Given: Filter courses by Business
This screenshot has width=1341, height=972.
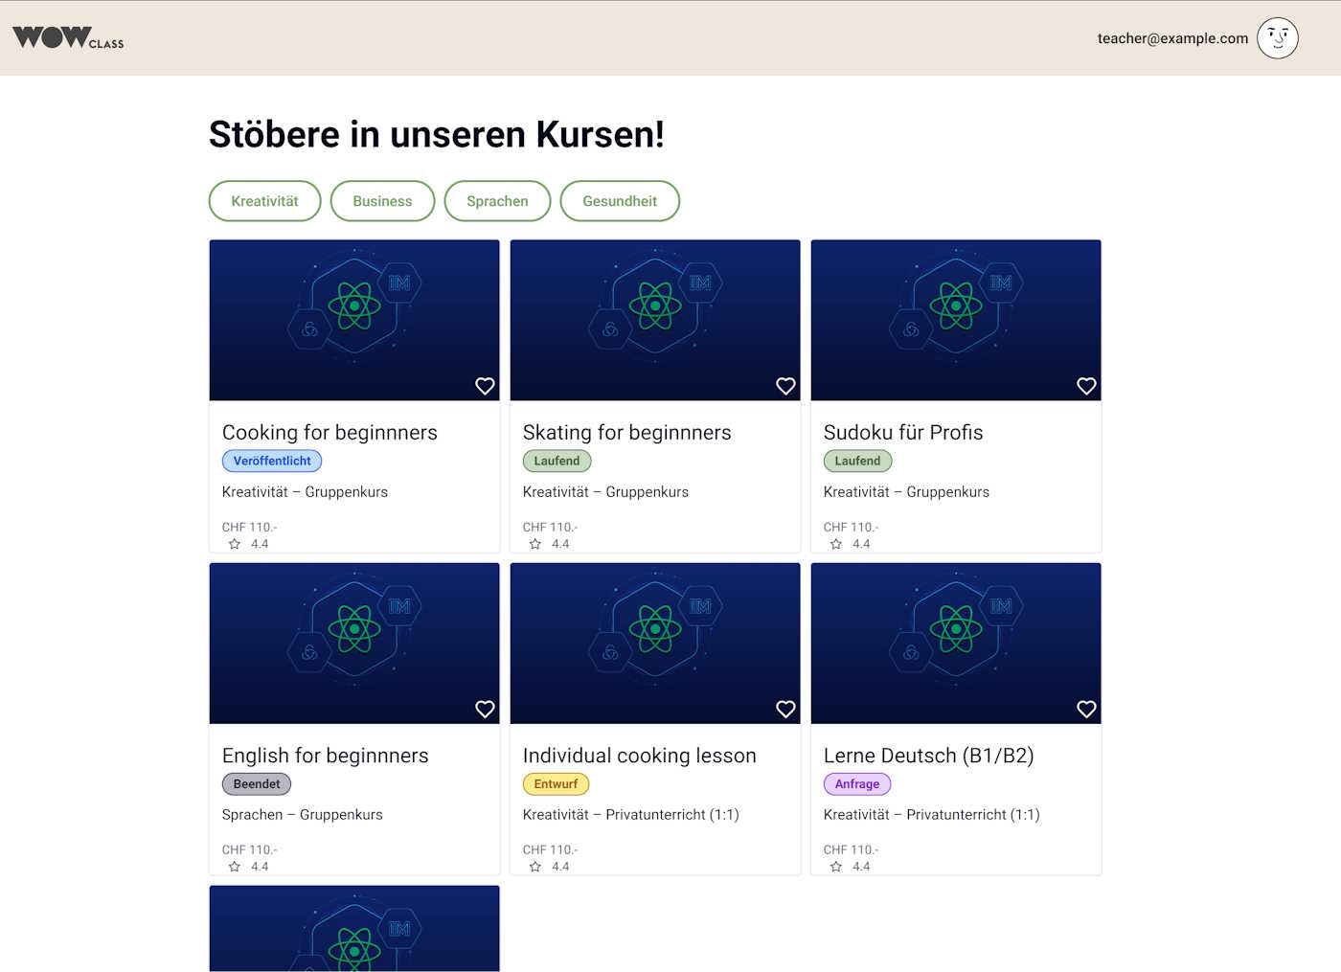Looking at the screenshot, I should point(382,201).
